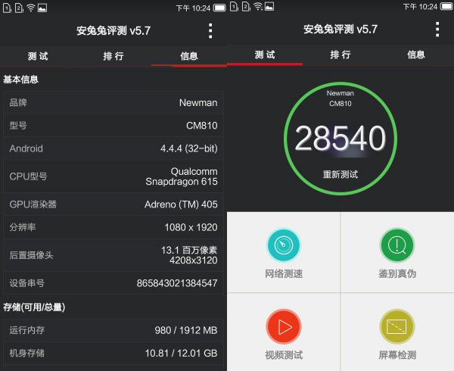
Task: Switch to 测试 tab in left screen
Action: click(38, 56)
